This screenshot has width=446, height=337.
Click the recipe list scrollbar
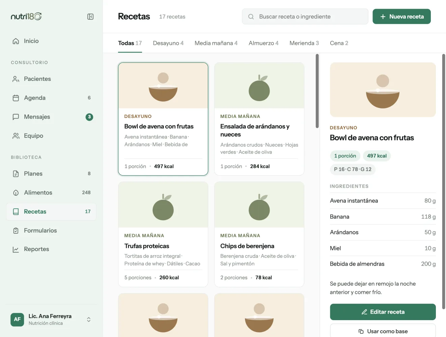click(317, 91)
